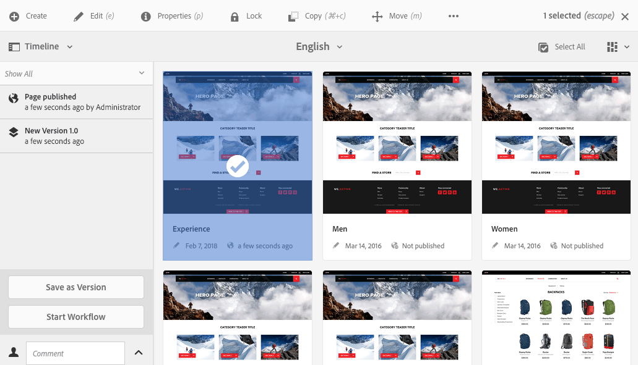
Task: Click the Save as Version button
Action: pos(75,287)
